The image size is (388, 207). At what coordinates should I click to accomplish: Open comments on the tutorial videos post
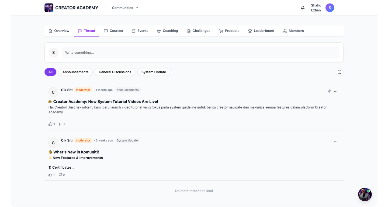(61, 124)
